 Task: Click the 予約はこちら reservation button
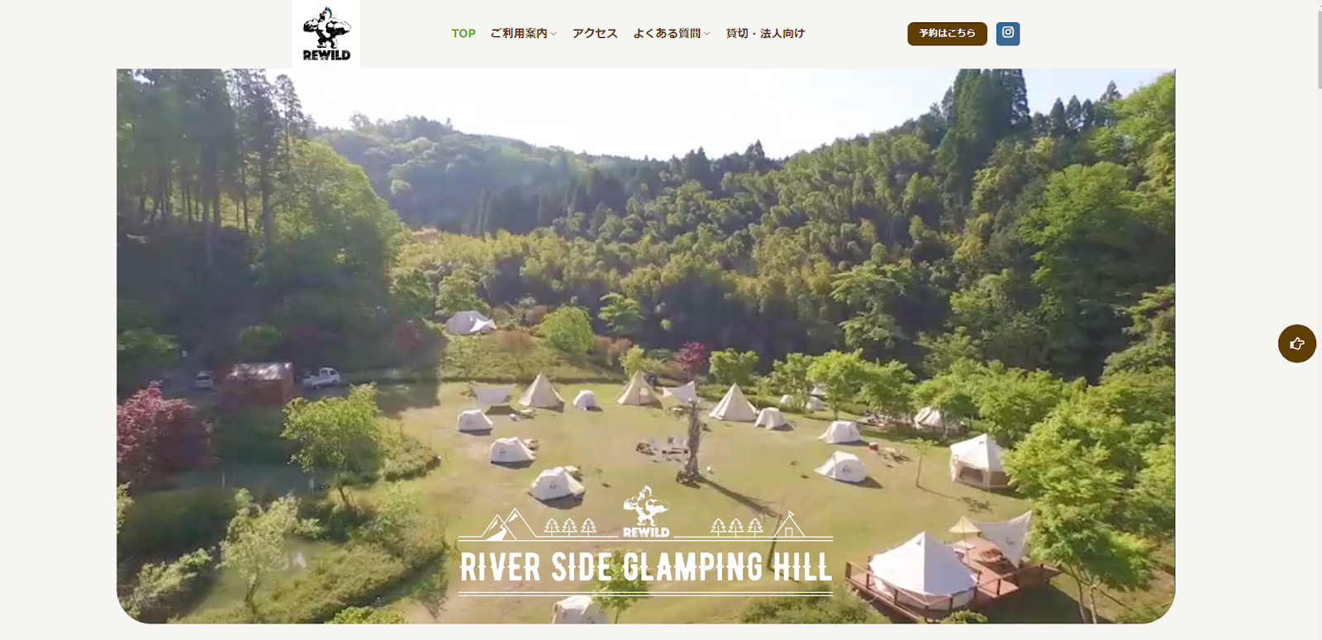(947, 33)
